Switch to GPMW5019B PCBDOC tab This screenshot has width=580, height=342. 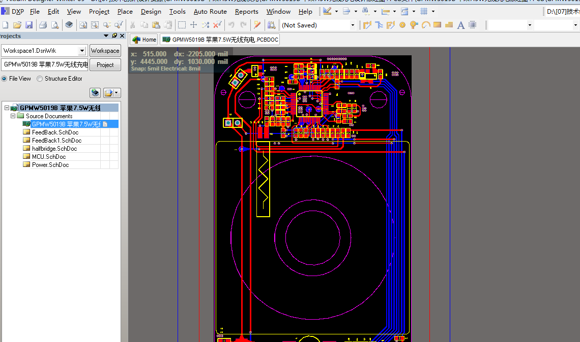(220, 40)
